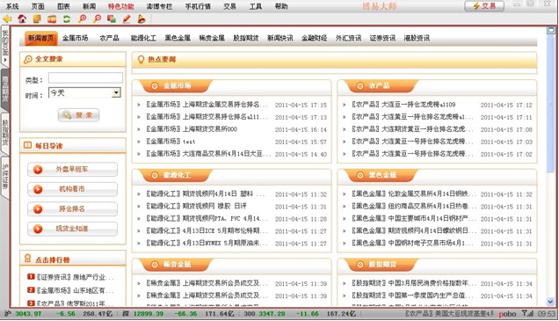Click the 交易 lightning button at top right

pos(484,6)
